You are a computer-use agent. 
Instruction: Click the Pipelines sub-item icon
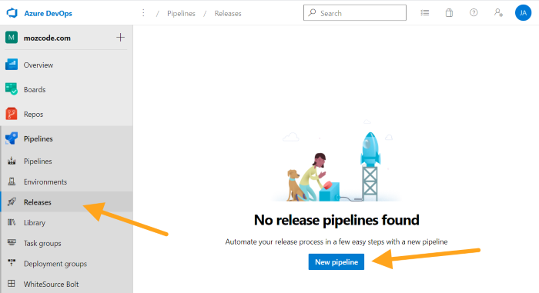coord(12,161)
